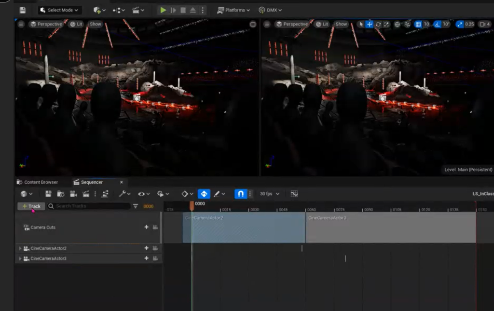Viewport: 494px width, 311px height.
Task: Open the Show menu in left viewport
Action: tap(95, 24)
